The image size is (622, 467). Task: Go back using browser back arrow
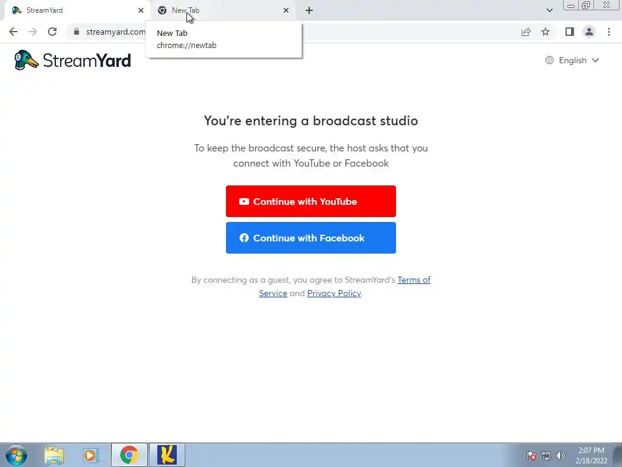point(13,32)
